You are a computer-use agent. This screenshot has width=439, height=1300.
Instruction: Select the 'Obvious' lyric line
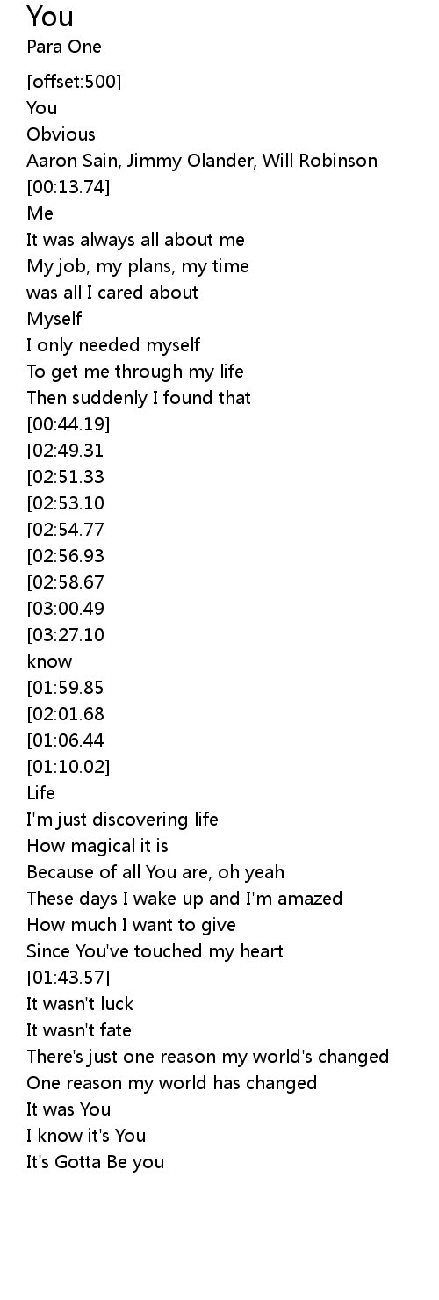[61, 134]
